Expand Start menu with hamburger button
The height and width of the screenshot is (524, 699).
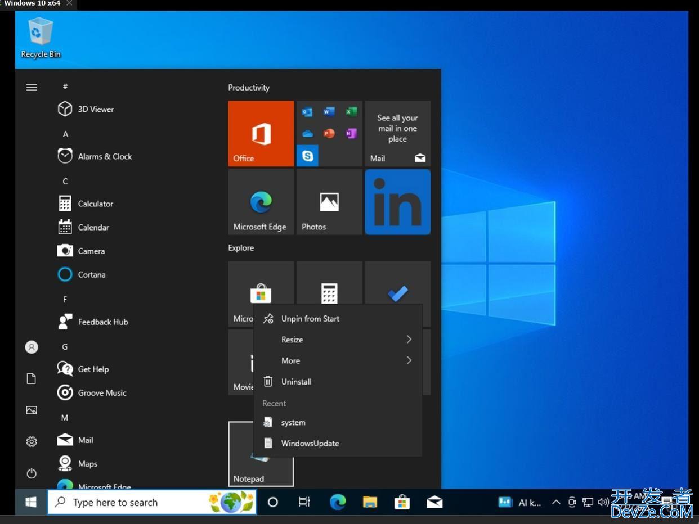point(32,87)
